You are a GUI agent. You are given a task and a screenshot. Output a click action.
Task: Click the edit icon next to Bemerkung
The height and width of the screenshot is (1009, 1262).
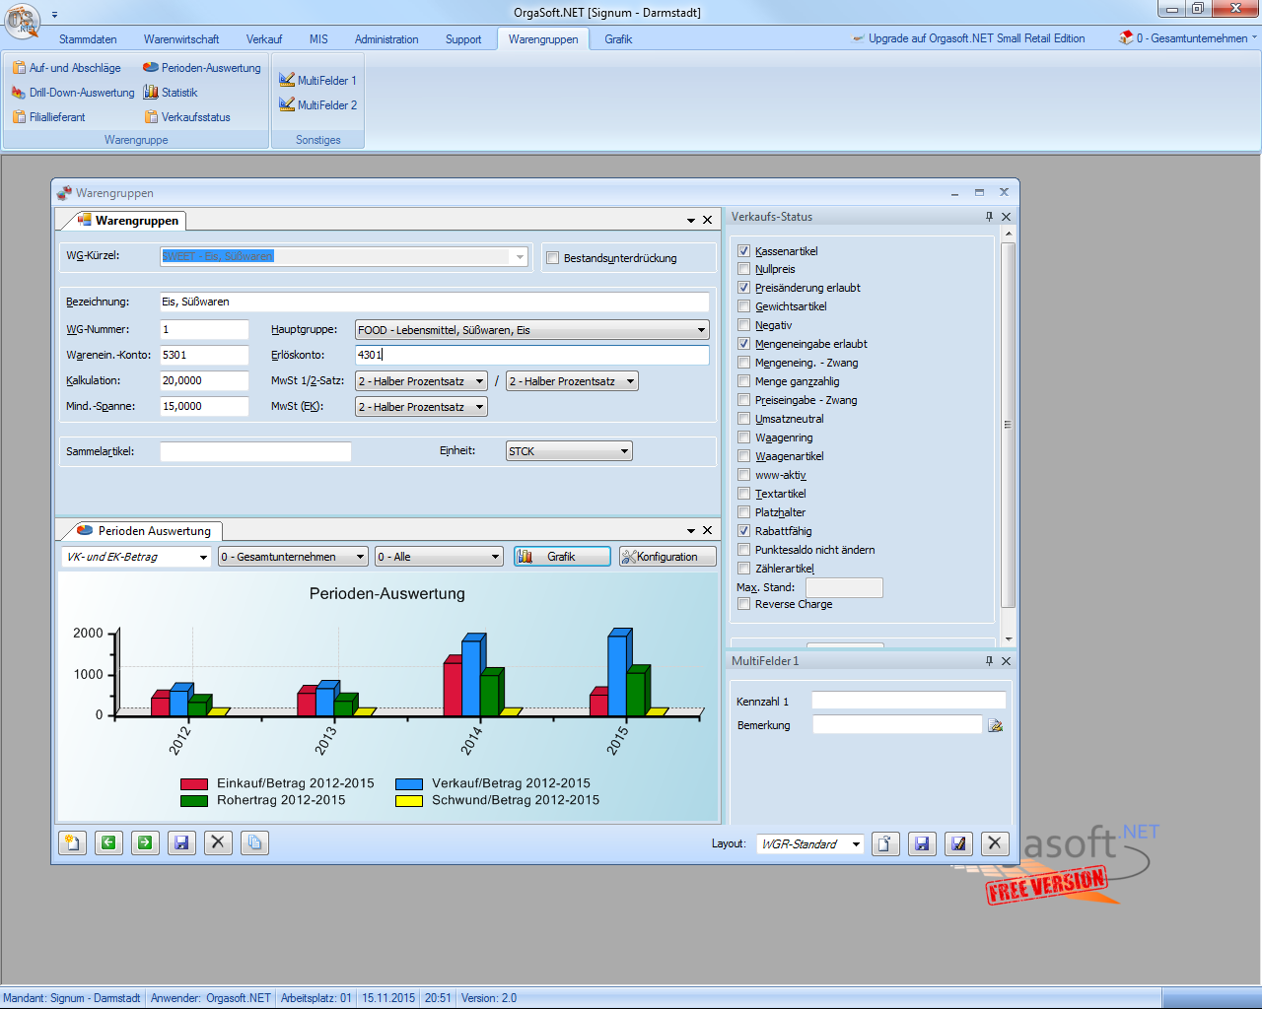click(995, 725)
